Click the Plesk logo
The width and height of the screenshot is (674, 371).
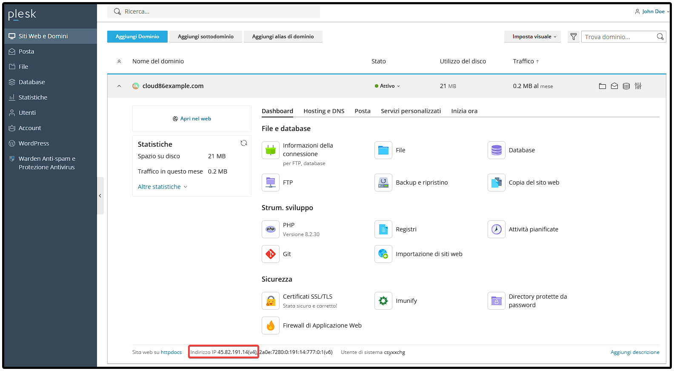[x=22, y=14]
